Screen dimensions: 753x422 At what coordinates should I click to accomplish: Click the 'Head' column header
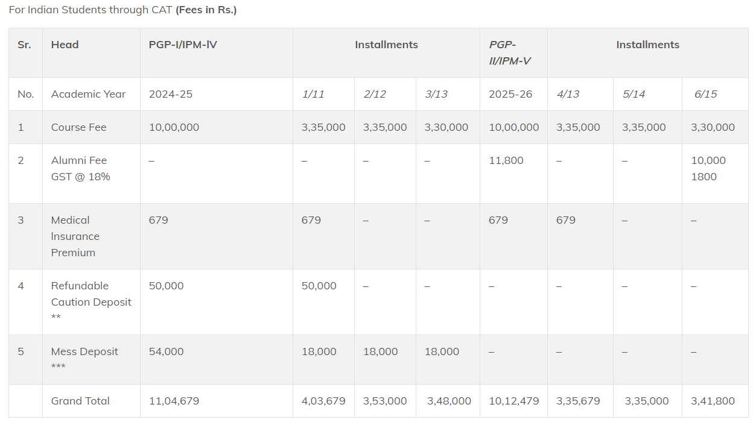pos(65,45)
